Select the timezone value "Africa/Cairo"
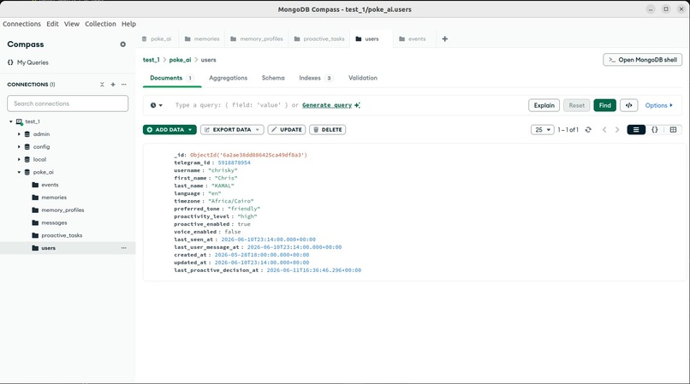This screenshot has width=690, height=384. 231,201
